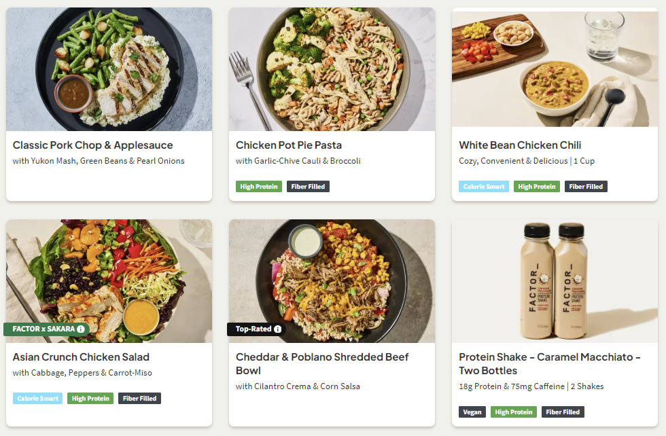Open White Bean Chicken Chili photo
Image resolution: width=666 pixels, height=436 pixels.
point(555,67)
